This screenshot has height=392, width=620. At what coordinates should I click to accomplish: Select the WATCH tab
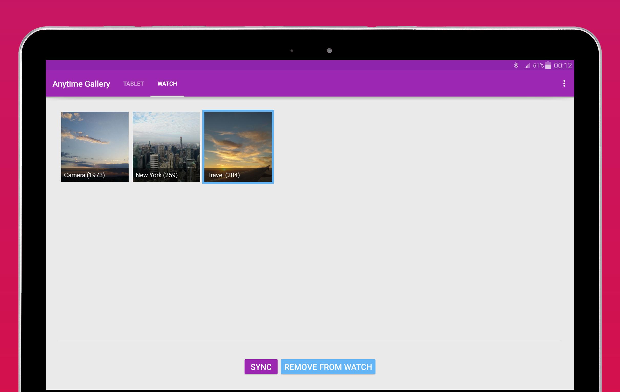point(167,84)
